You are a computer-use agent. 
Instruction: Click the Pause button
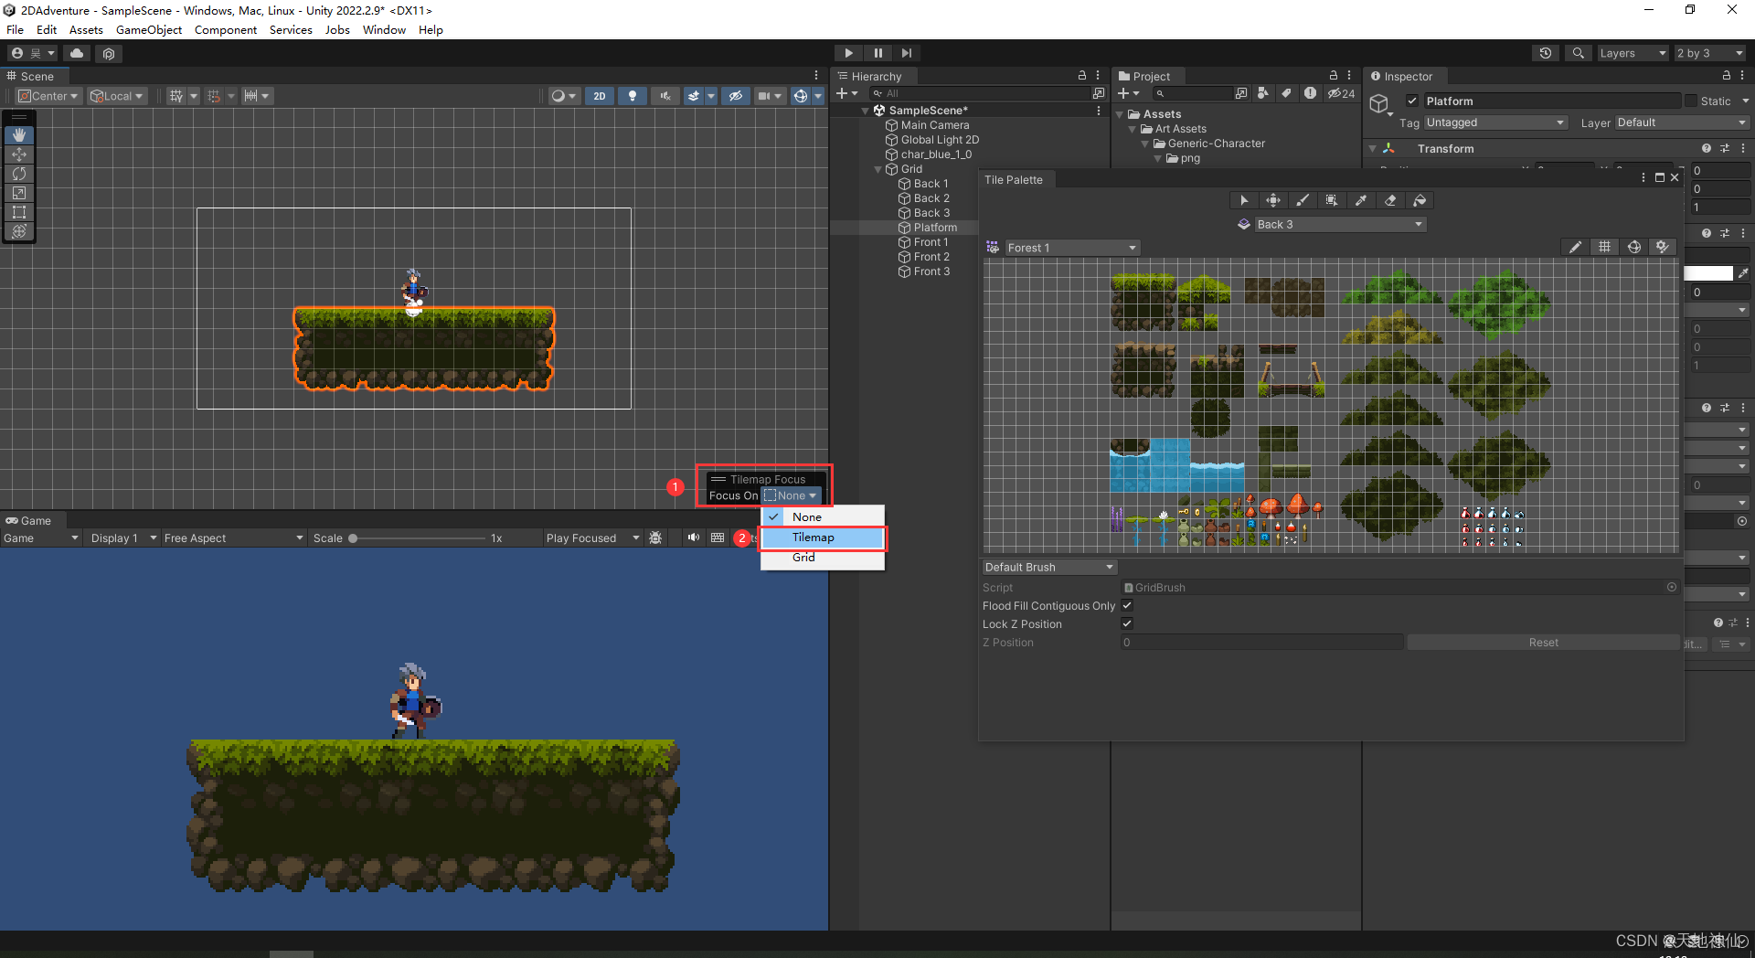[877, 53]
